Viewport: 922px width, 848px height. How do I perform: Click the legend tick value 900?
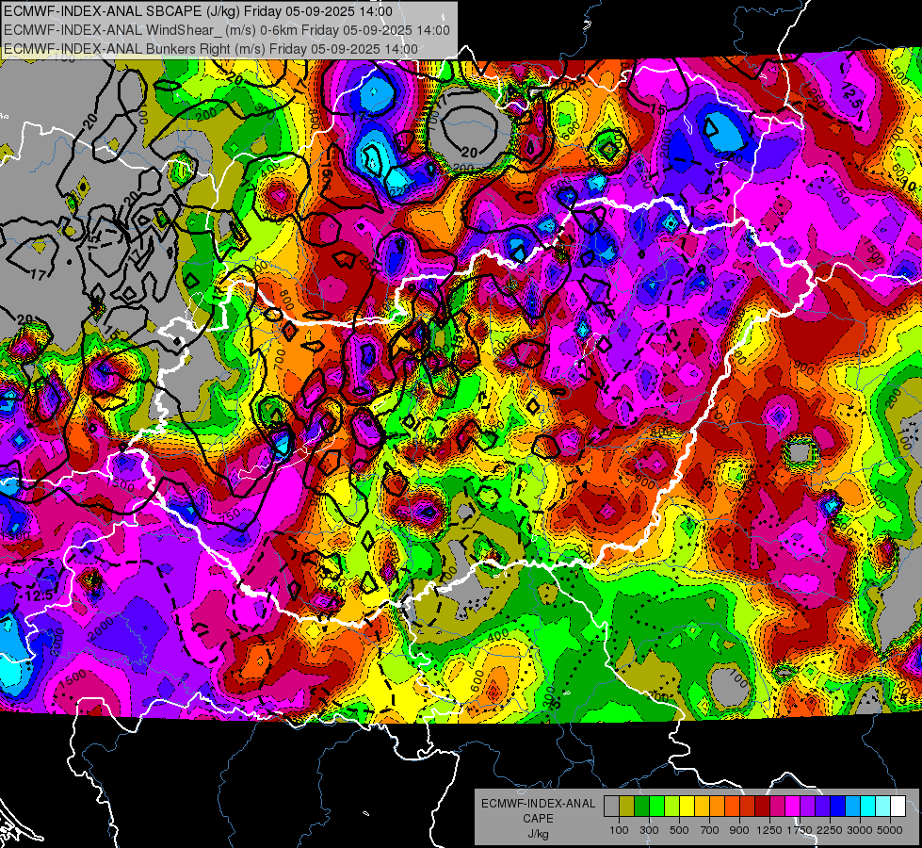tap(739, 830)
